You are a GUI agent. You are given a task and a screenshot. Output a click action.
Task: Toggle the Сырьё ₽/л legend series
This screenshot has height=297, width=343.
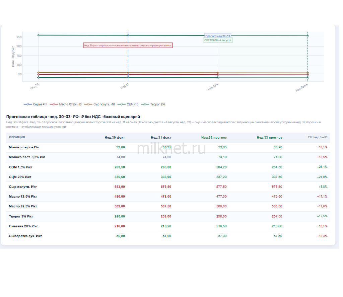36,104
